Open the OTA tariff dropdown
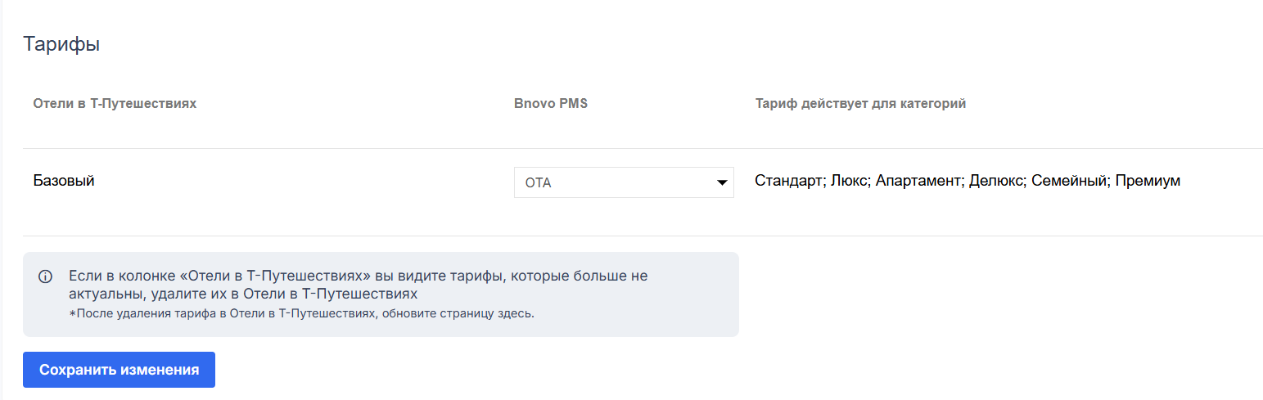This screenshot has height=400, width=1263. (622, 182)
